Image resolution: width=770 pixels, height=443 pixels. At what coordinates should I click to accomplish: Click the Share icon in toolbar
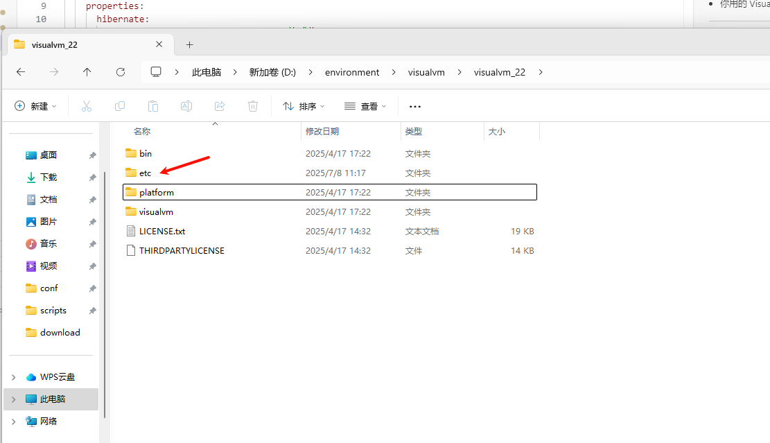click(x=220, y=106)
